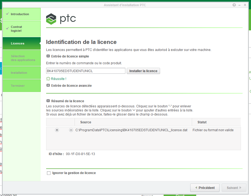Select the Installation step
Image resolution: width=251 pixels, height=196 pixels.
pos(22,73)
